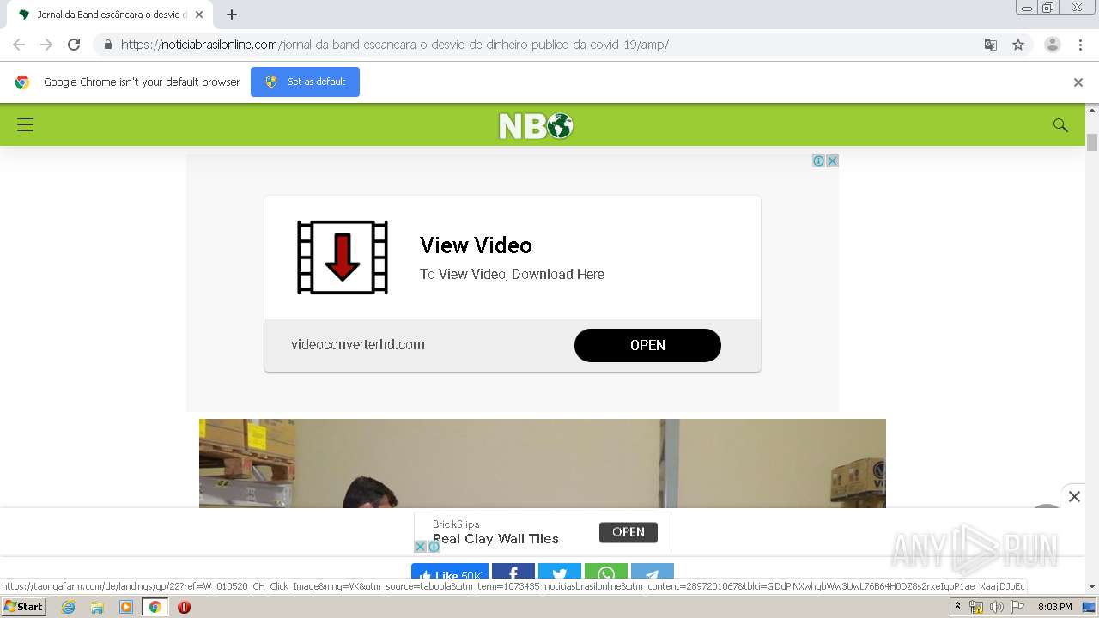Open a new browser tab
Viewport: 1099px width, 618px height.
[x=232, y=15]
